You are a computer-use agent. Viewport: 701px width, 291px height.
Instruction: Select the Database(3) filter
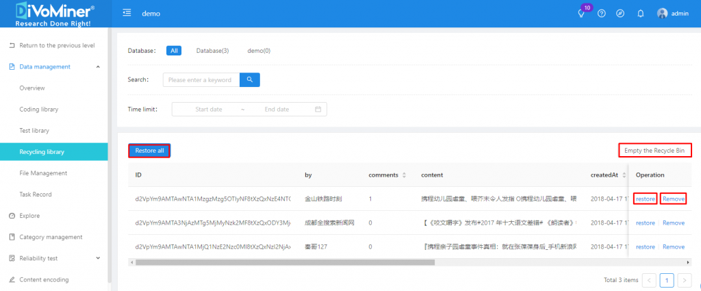(x=212, y=51)
